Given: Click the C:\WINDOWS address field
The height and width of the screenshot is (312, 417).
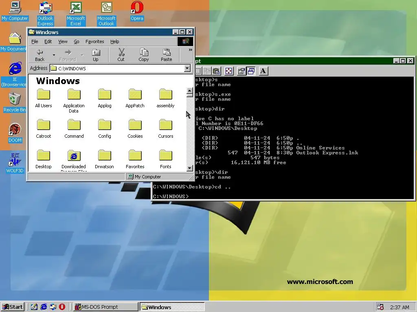Looking at the screenshot, I should 117,68.
